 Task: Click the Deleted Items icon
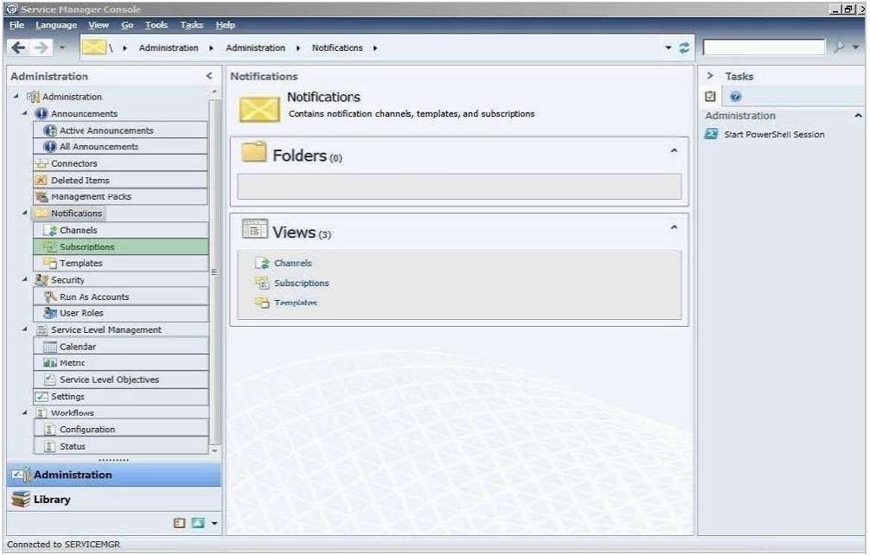coord(41,180)
